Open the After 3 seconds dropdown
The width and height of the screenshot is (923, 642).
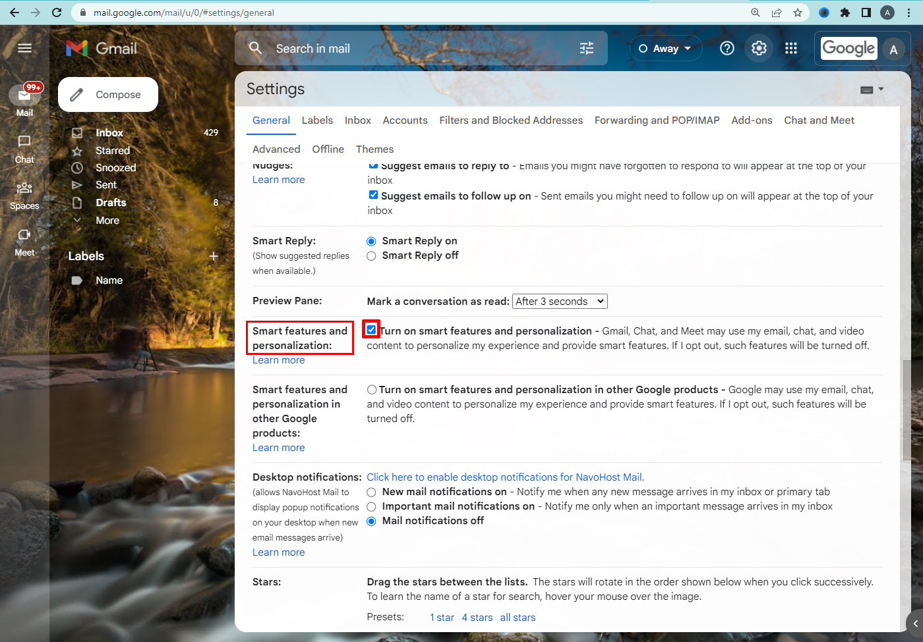(x=560, y=302)
